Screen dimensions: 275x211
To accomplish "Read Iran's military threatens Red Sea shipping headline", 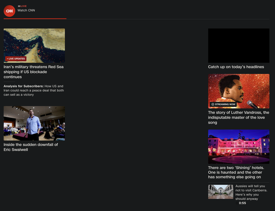I will 34,72.
